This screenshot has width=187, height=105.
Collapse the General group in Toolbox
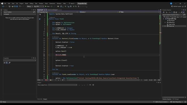pos(4,14)
